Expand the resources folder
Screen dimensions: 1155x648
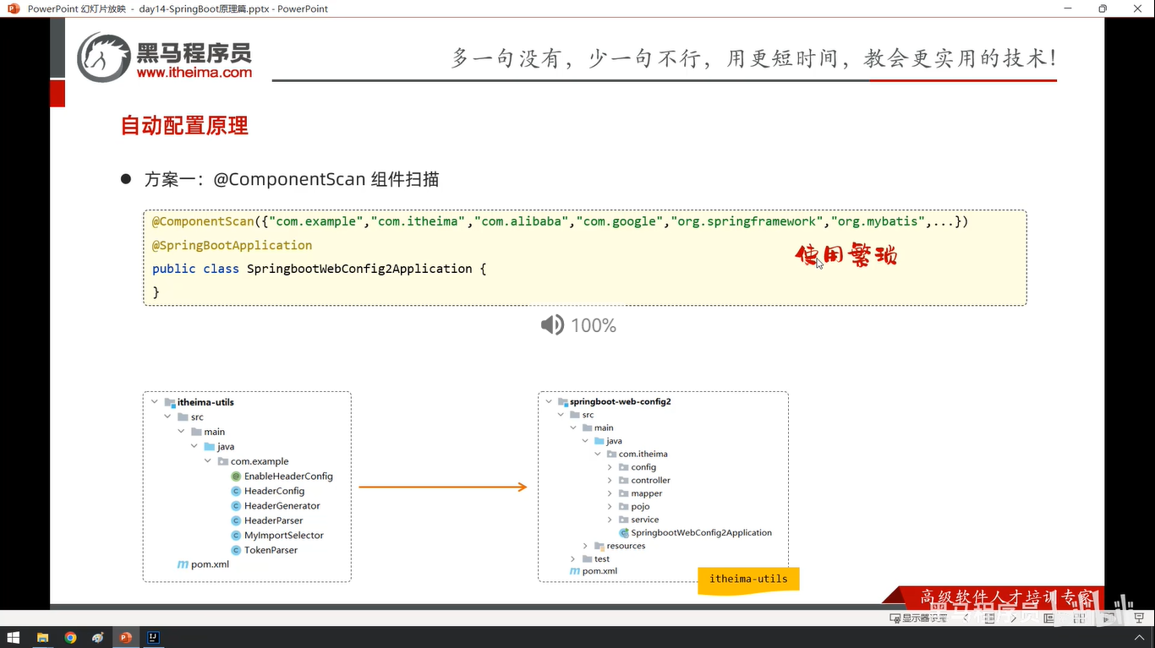585,546
